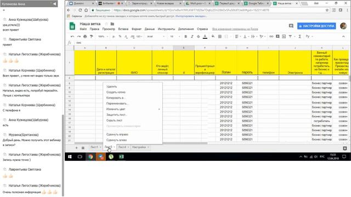Print the spreadsheet with the printer icon
This screenshot has height=197, width=351.
coord(85,37)
